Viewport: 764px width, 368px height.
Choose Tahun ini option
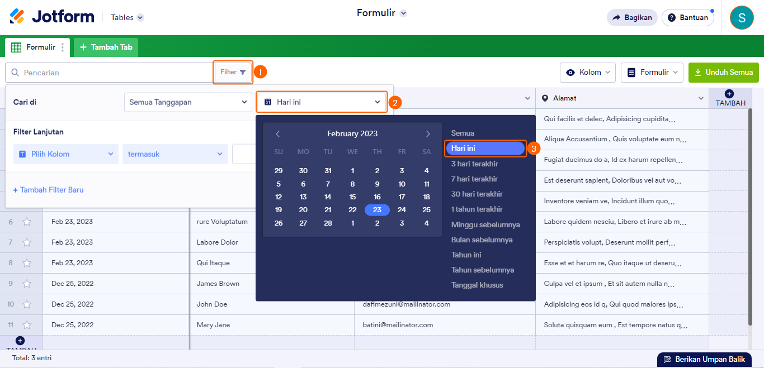(x=466, y=255)
